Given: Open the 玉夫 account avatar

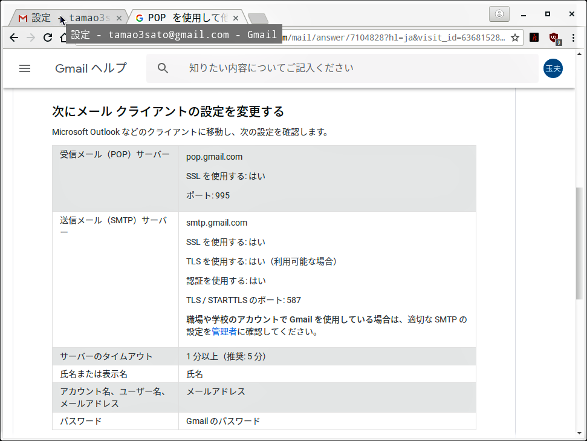Looking at the screenshot, I should tap(553, 68).
